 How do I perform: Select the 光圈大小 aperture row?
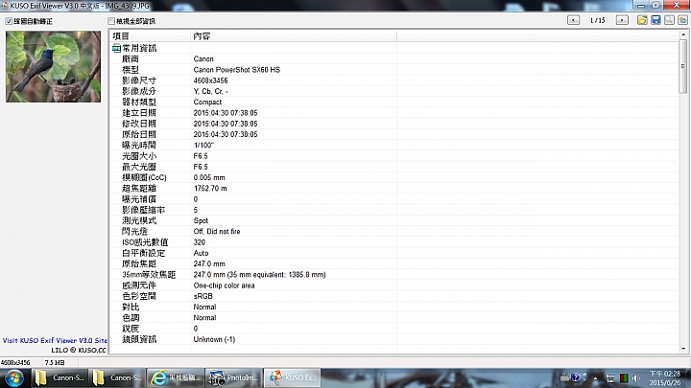click(394, 156)
